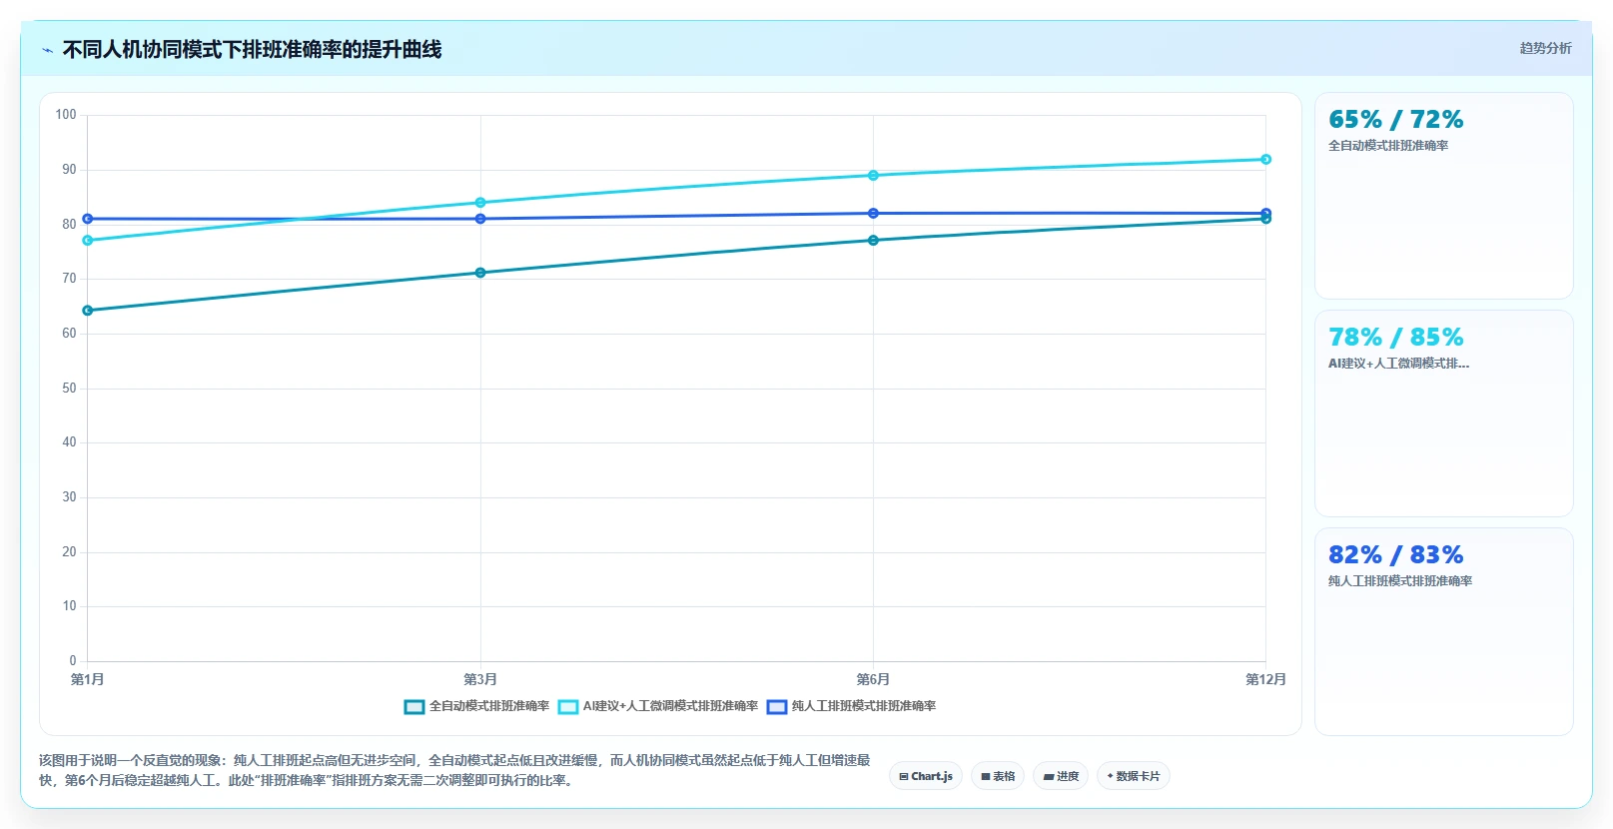Click the 第3月 x-axis label

480,679
